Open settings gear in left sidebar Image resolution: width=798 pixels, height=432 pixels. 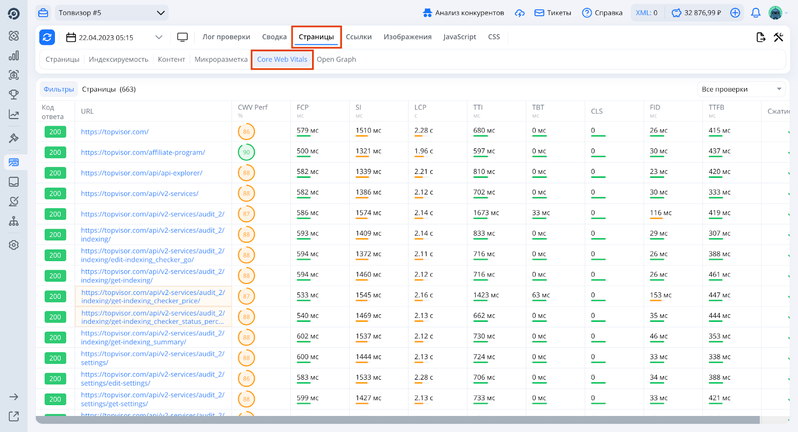14,245
